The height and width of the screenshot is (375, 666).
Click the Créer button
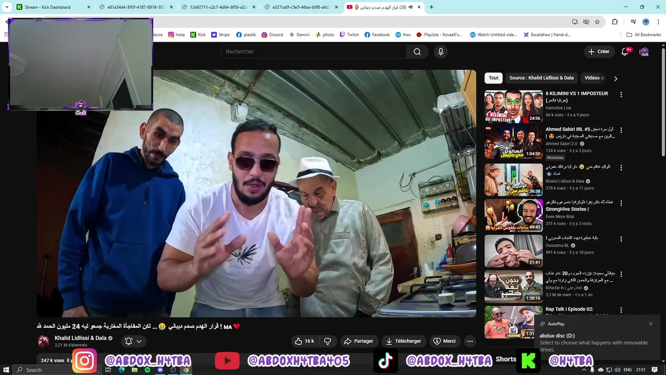(x=599, y=52)
